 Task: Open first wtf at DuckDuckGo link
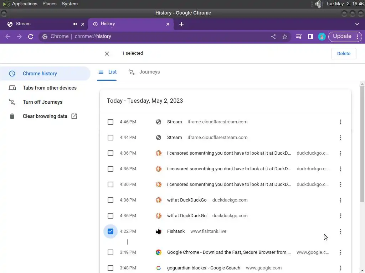click(187, 200)
